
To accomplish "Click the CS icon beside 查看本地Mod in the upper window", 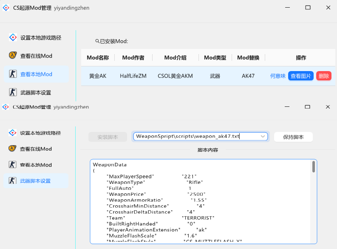I will [x=13, y=74].
